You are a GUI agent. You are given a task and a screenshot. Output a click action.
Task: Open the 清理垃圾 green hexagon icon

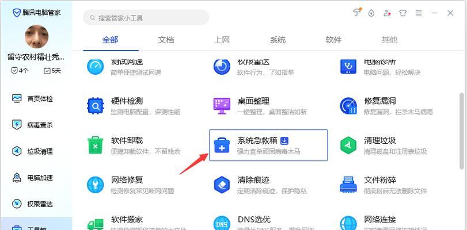[348, 145]
